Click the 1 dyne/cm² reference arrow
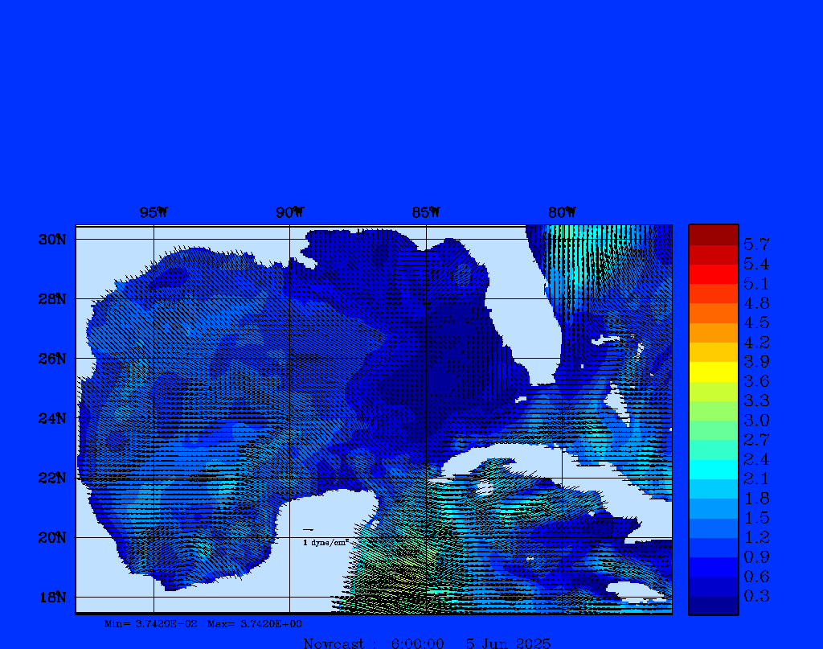The image size is (823, 649). pyautogui.click(x=308, y=530)
